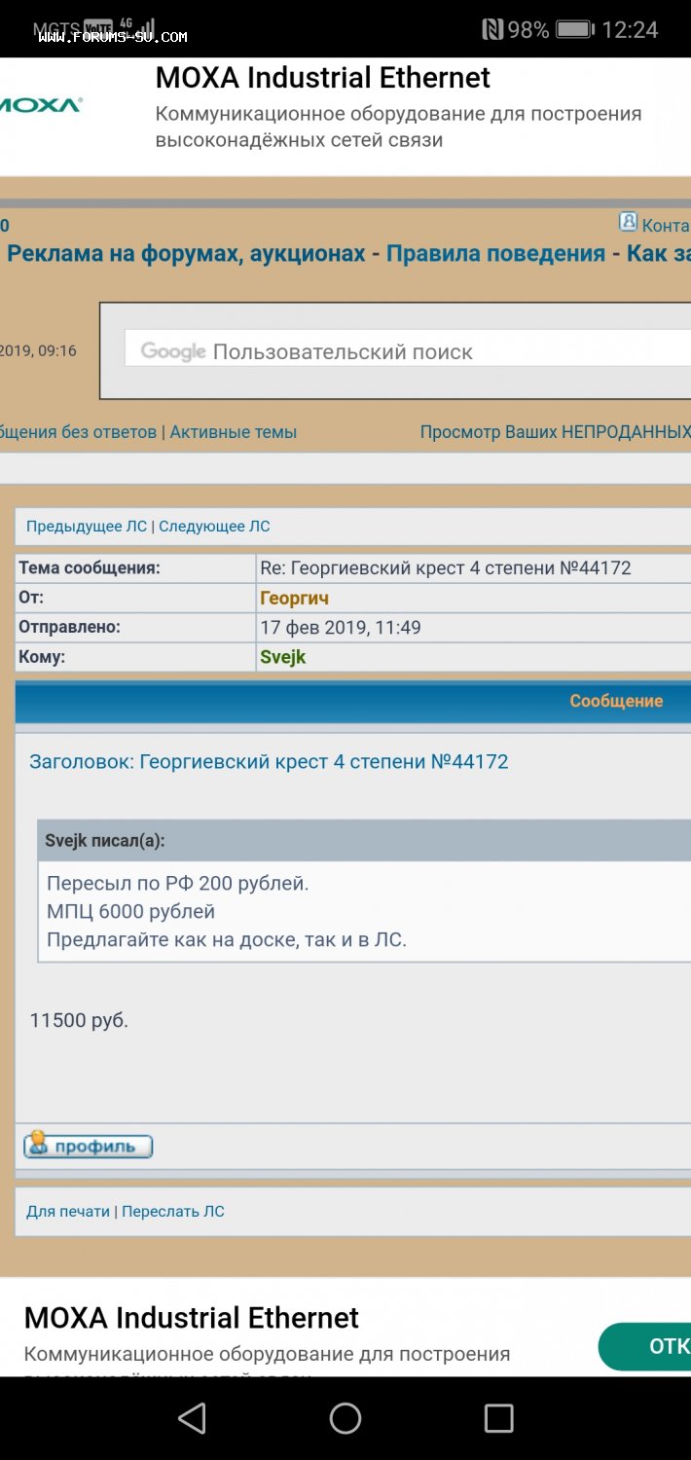Tap the battery icon in status bar

tap(574, 29)
